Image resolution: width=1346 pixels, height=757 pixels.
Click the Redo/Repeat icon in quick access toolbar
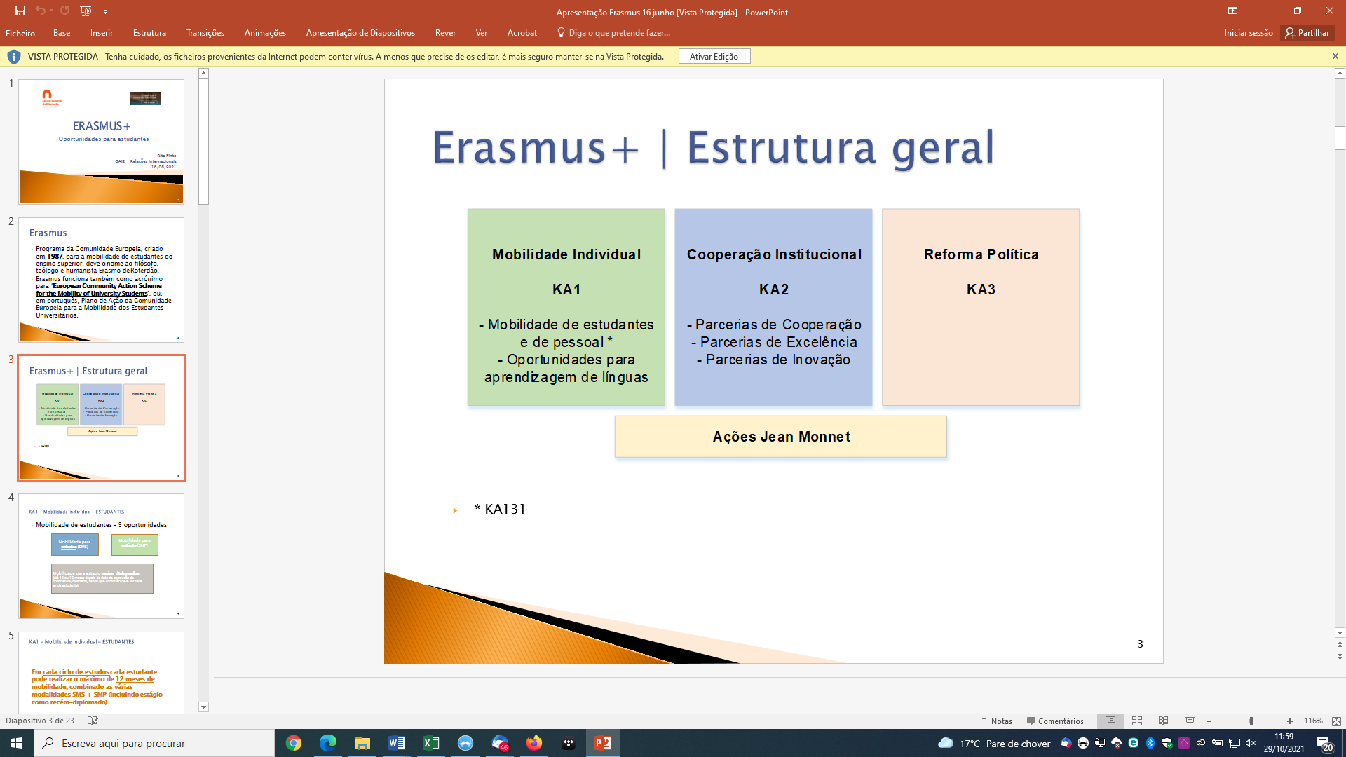65,11
